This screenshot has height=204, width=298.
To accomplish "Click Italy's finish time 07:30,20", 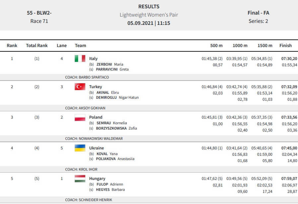I will pos(289,59).
